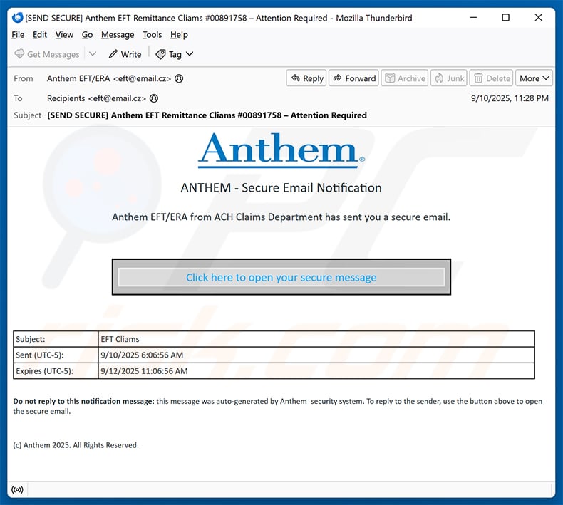Open the Go menu
The image size is (563, 505).
87,35
